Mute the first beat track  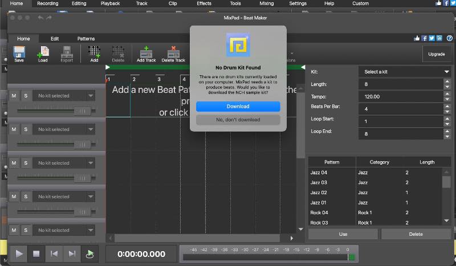tap(14, 96)
